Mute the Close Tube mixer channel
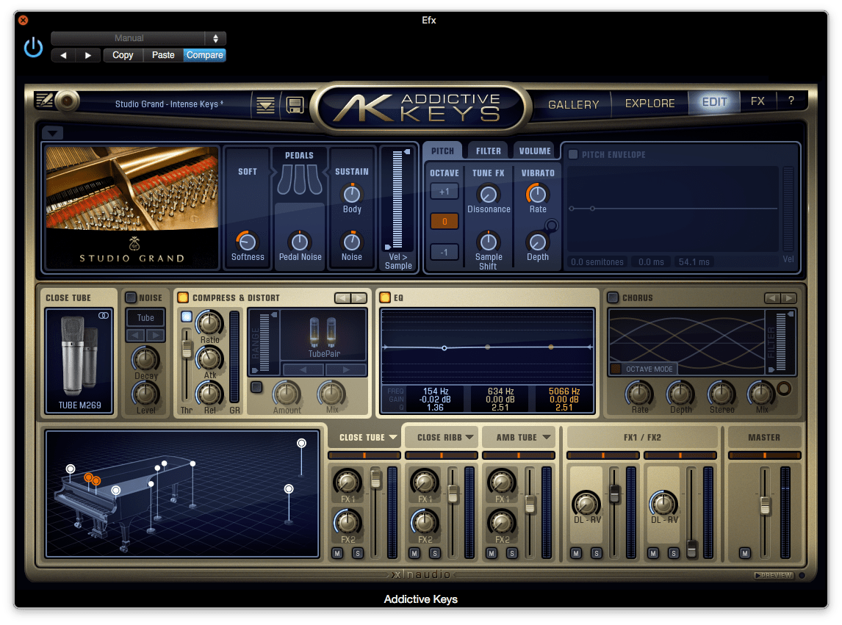 click(x=337, y=553)
